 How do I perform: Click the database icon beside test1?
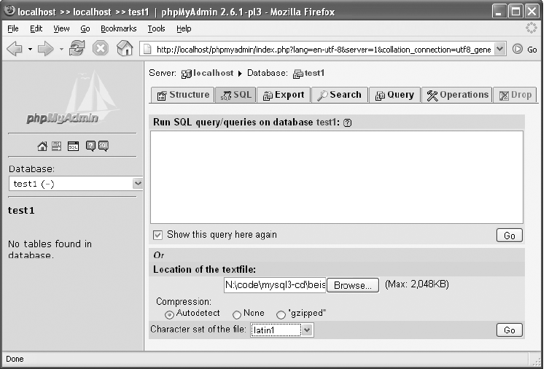[x=297, y=74]
